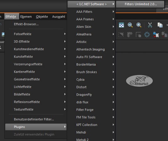
Task: Open the Ebenen menu
Action: (26, 17)
